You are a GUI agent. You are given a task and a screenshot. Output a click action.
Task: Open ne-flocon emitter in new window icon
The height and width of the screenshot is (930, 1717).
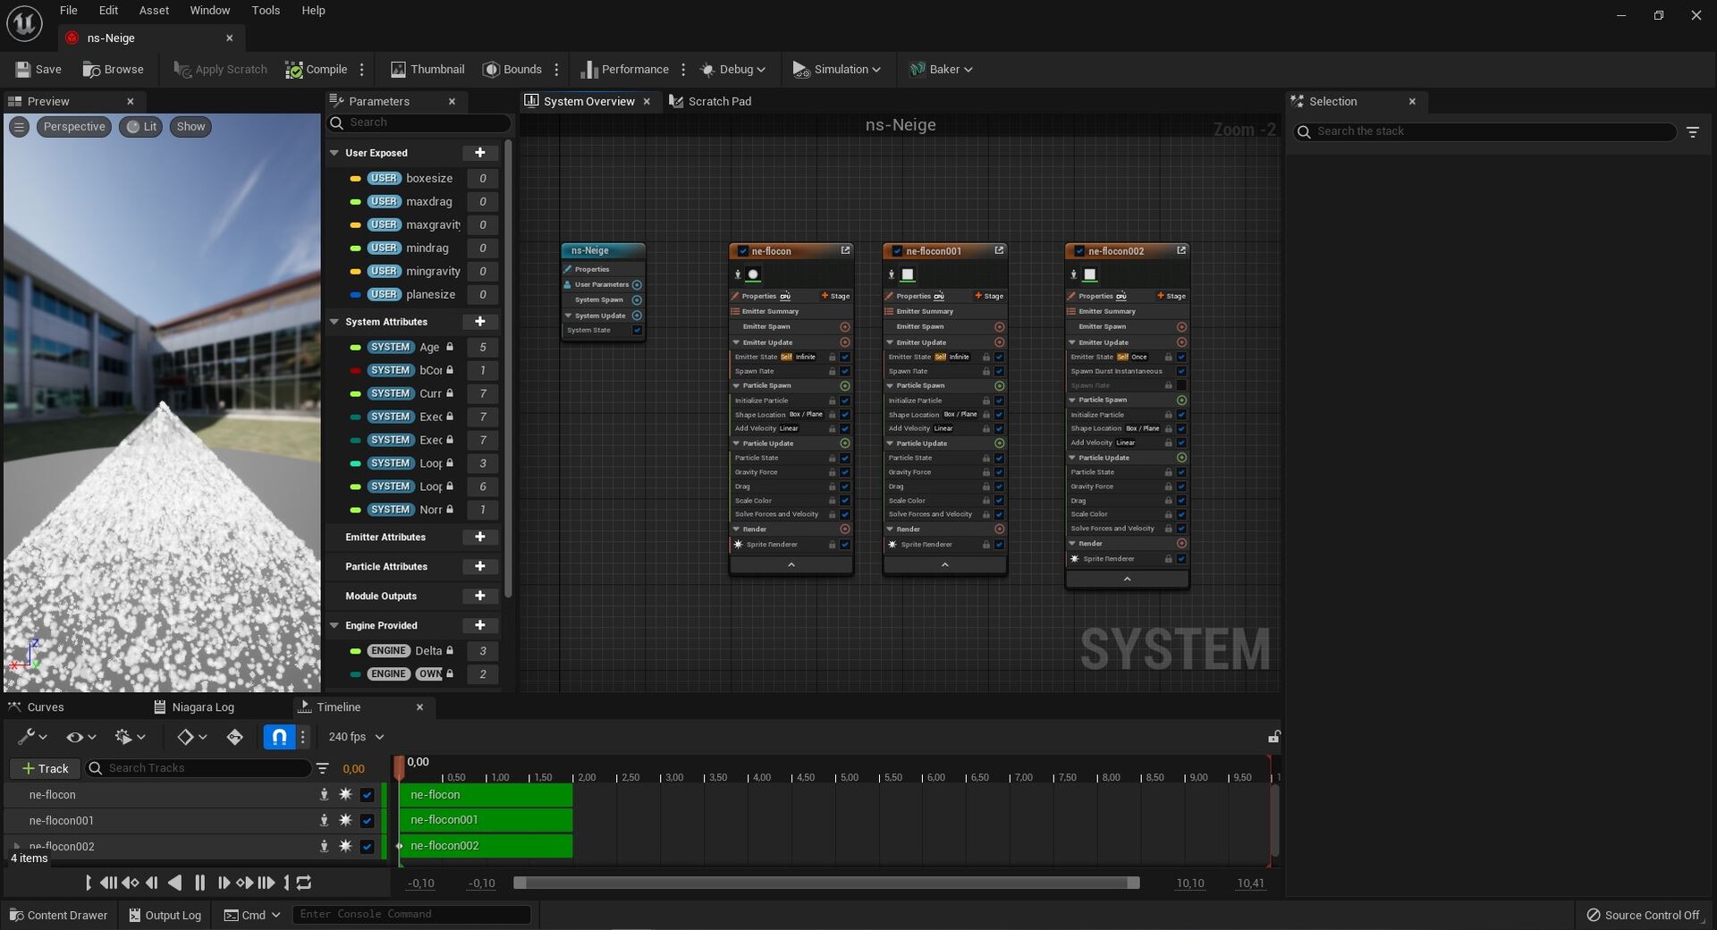845,250
